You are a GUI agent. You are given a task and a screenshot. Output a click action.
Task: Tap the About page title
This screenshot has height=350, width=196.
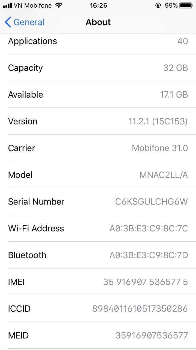point(98,22)
